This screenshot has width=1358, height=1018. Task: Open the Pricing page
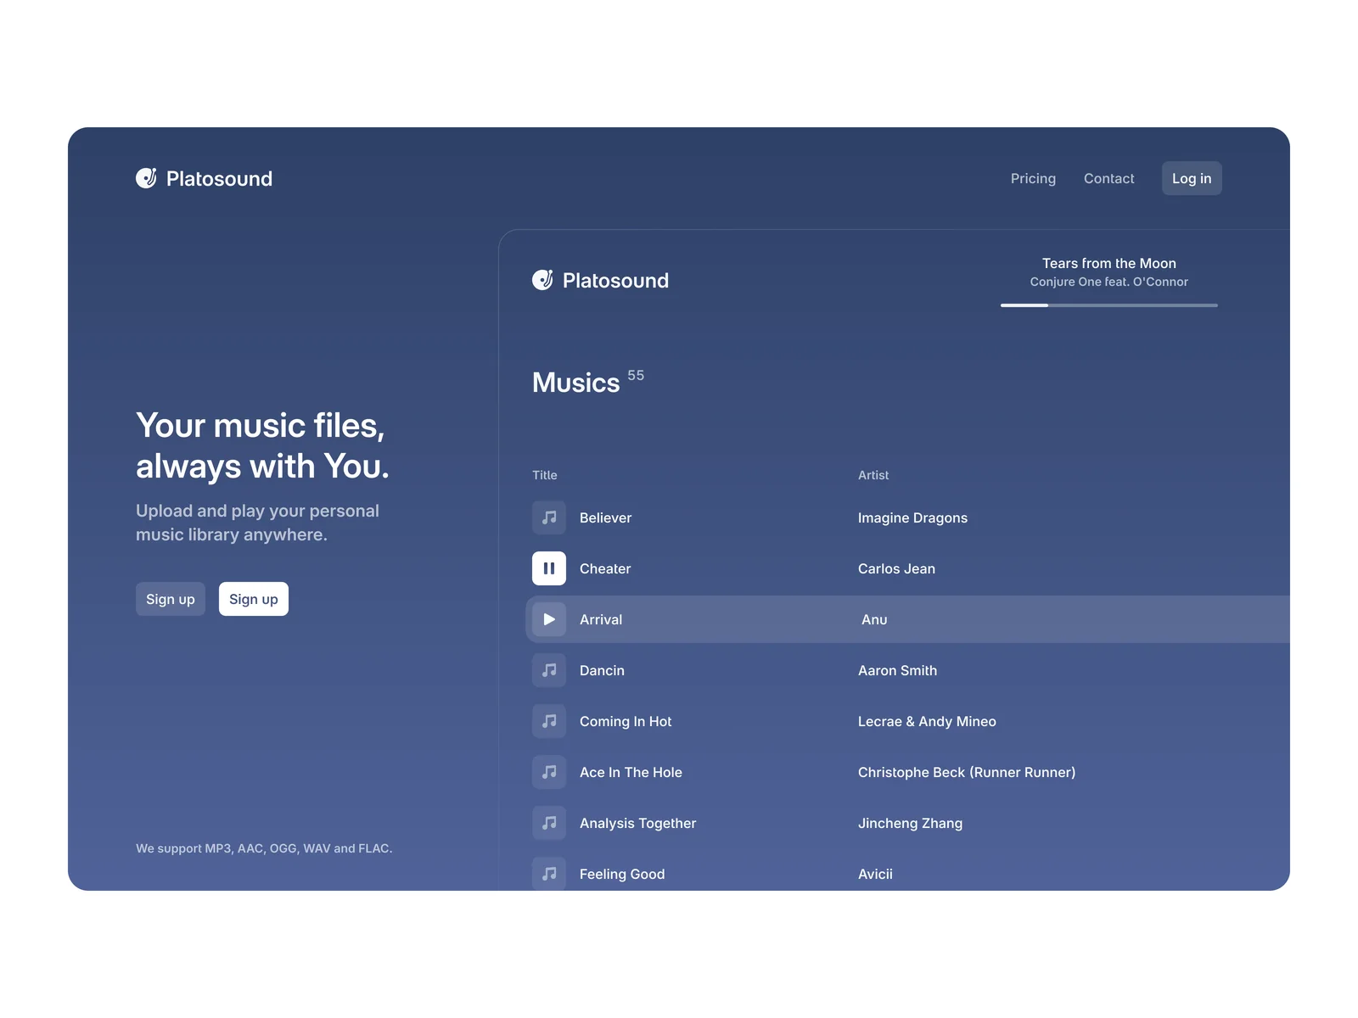pyautogui.click(x=1033, y=178)
